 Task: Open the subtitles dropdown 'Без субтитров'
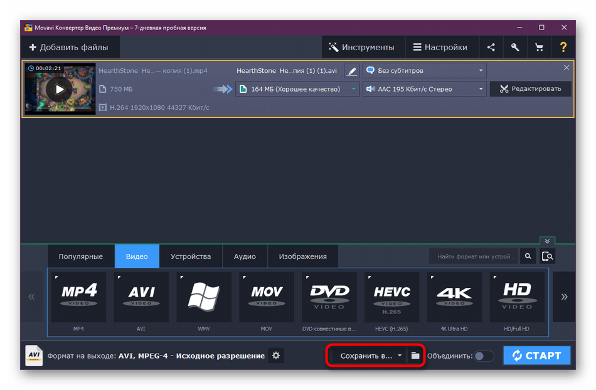click(425, 71)
